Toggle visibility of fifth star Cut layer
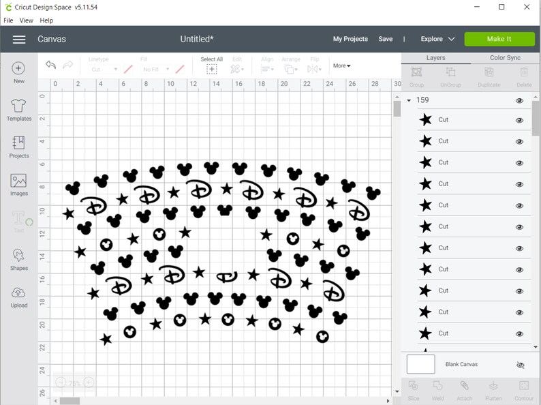The width and height of the screenshot is (541, 405). click(519, 206)
